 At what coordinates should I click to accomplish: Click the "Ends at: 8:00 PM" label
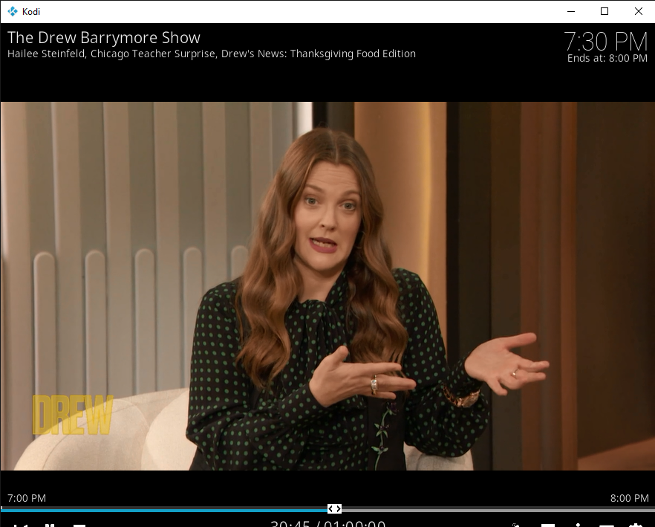[x=607, y=59]
